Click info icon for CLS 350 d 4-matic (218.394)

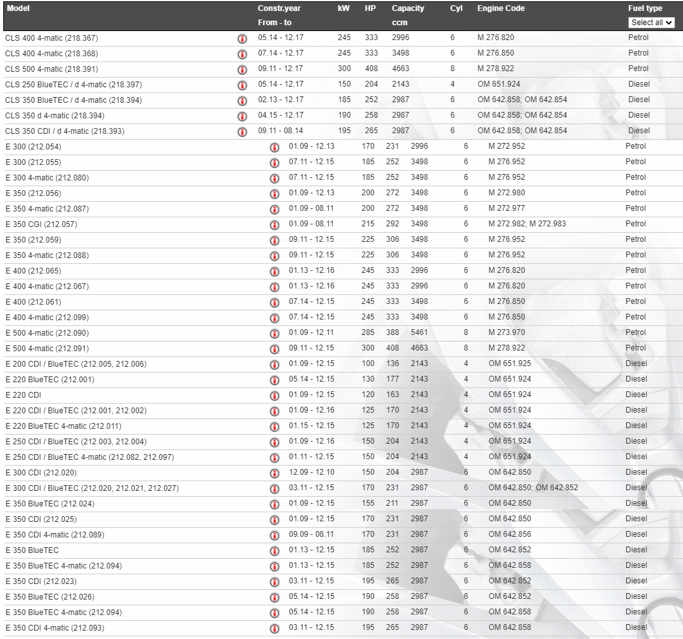[242, 116]
